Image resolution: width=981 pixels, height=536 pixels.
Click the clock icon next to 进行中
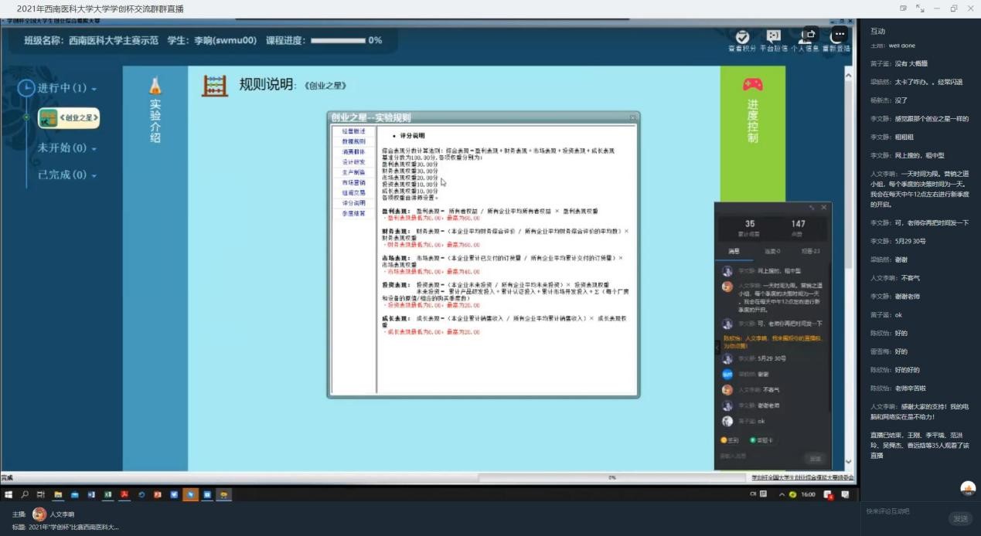pos(26,88)
